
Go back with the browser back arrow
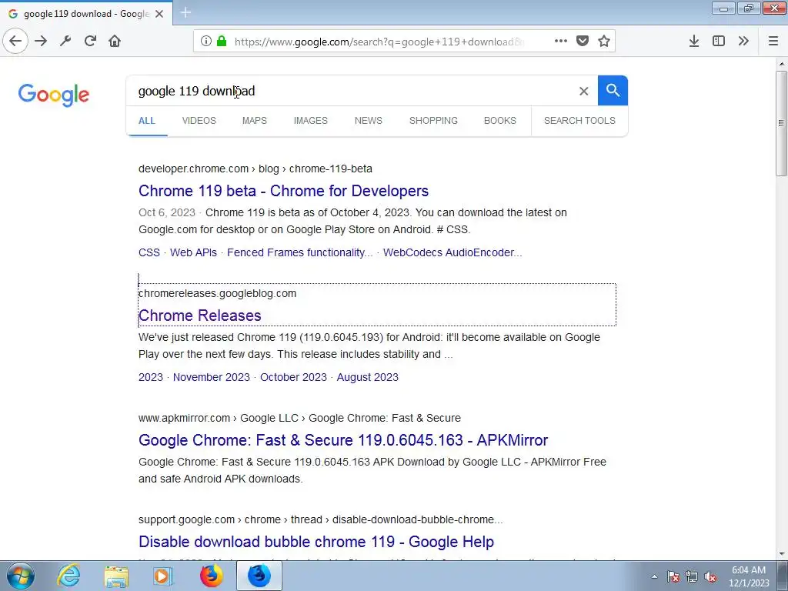(15, 41)
